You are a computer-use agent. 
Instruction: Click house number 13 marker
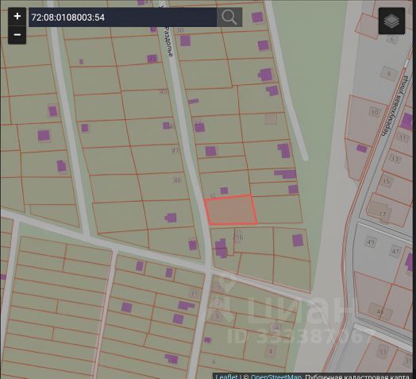[395, 159]
